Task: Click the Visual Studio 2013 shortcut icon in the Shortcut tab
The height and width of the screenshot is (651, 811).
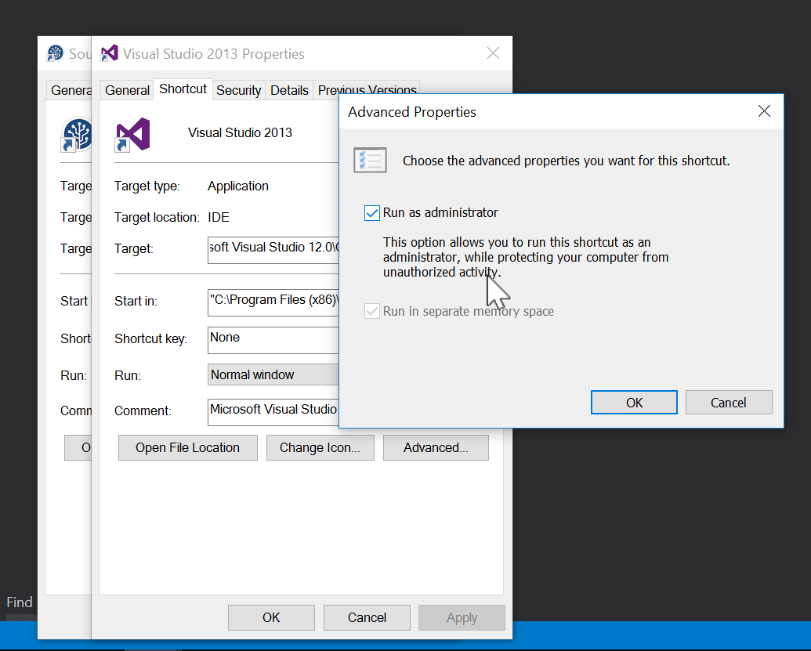Action: tap(132, 135)
